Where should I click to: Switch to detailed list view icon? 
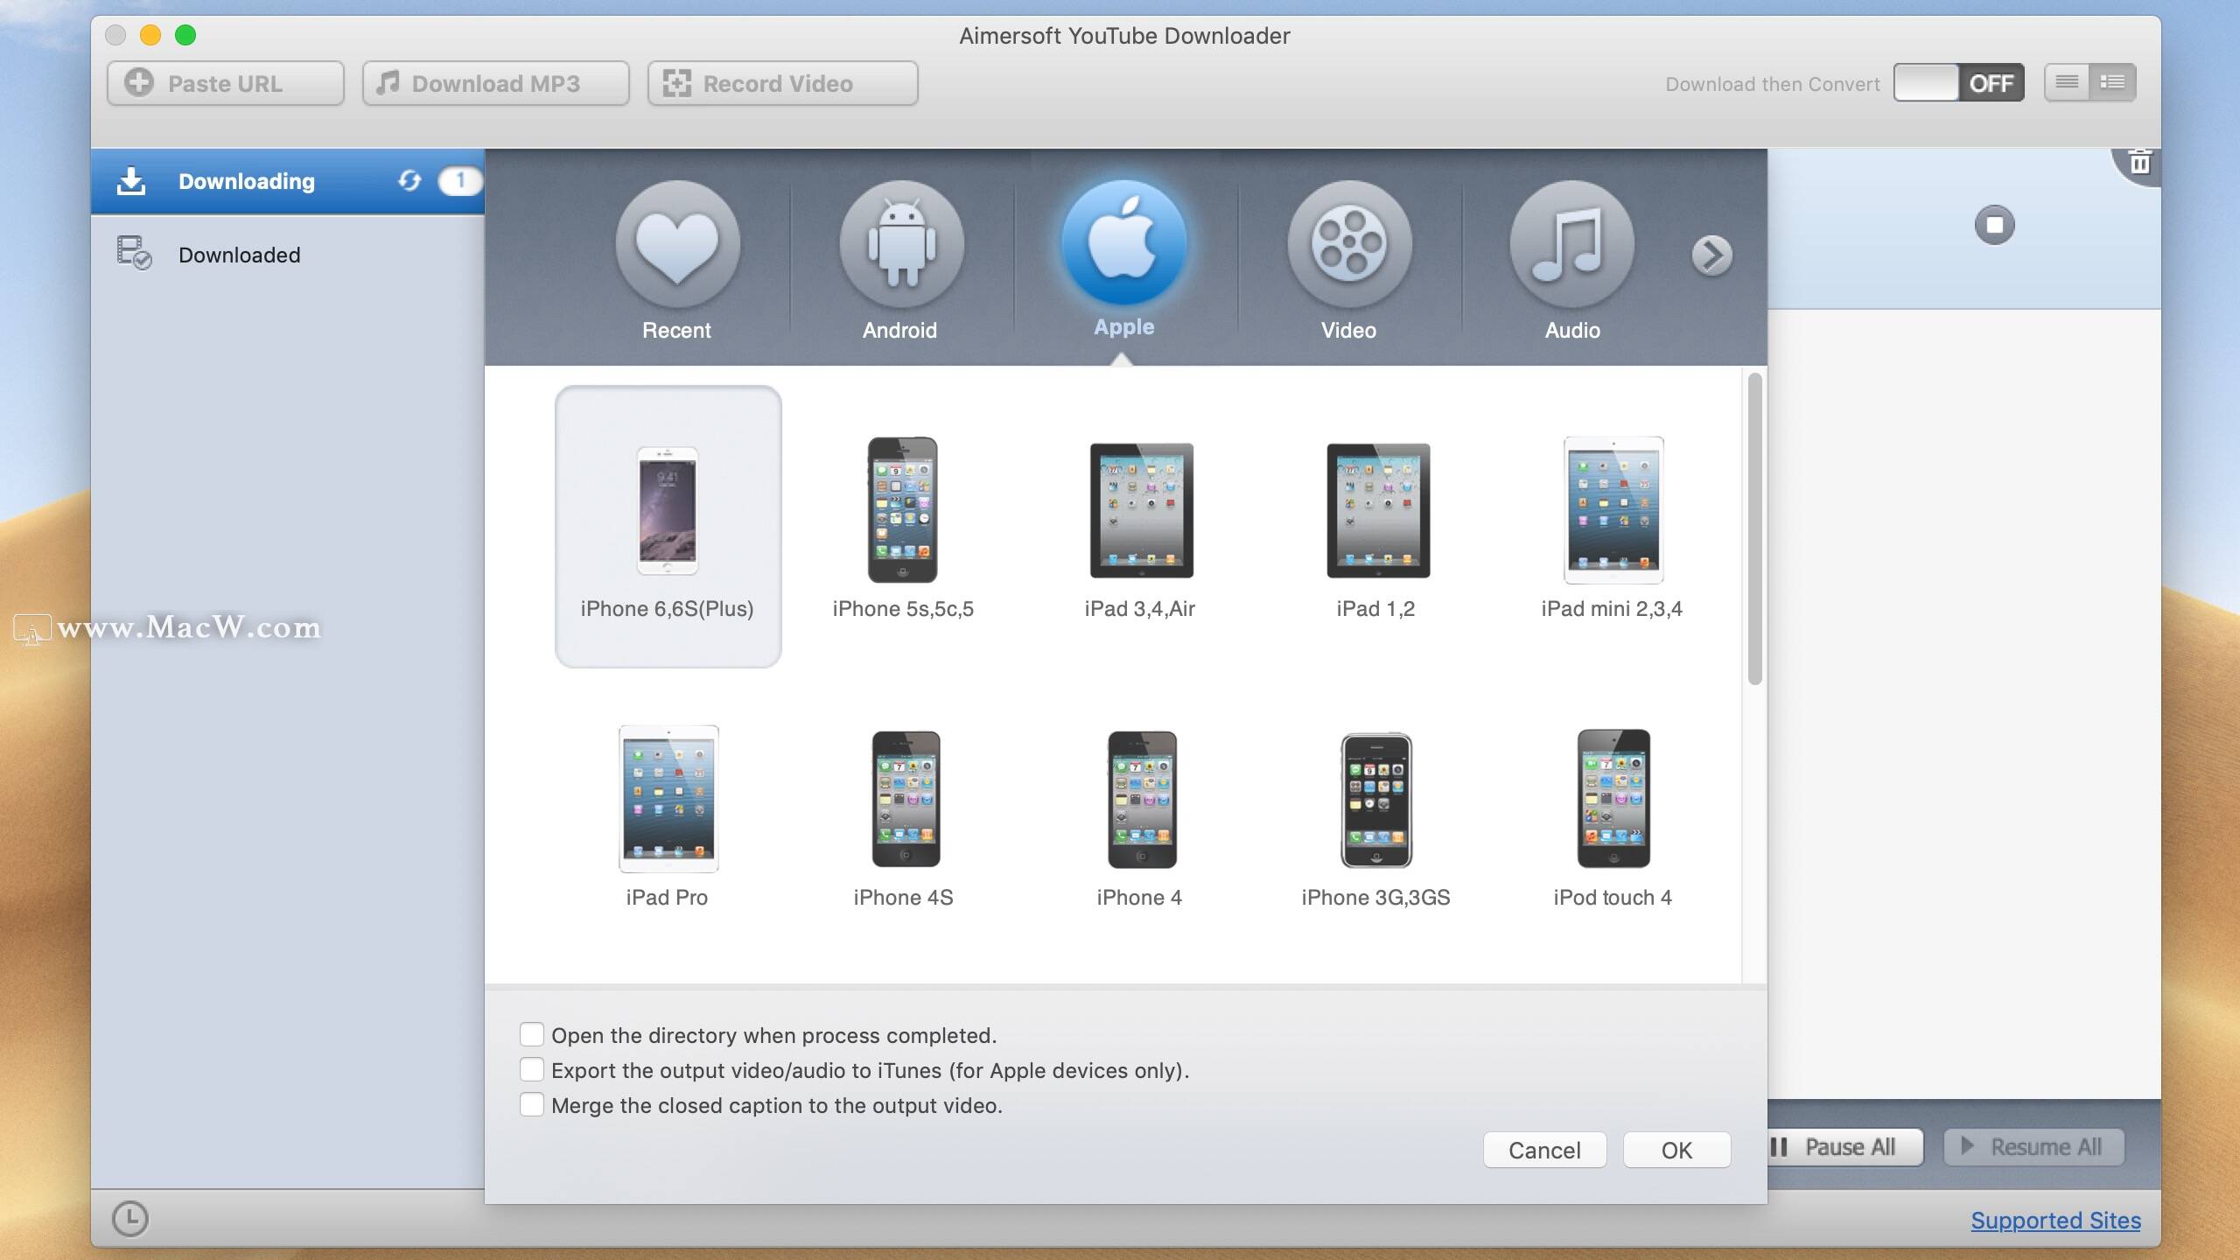[x=2112, y=82]
